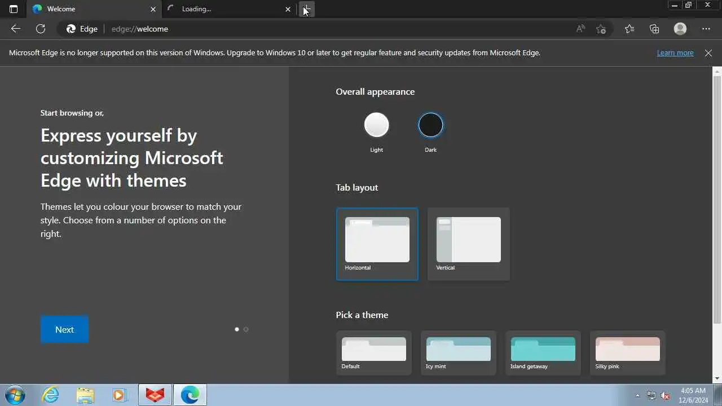Show hidden tray icons arrow
722x406 pixels.
tap(637, 396)
